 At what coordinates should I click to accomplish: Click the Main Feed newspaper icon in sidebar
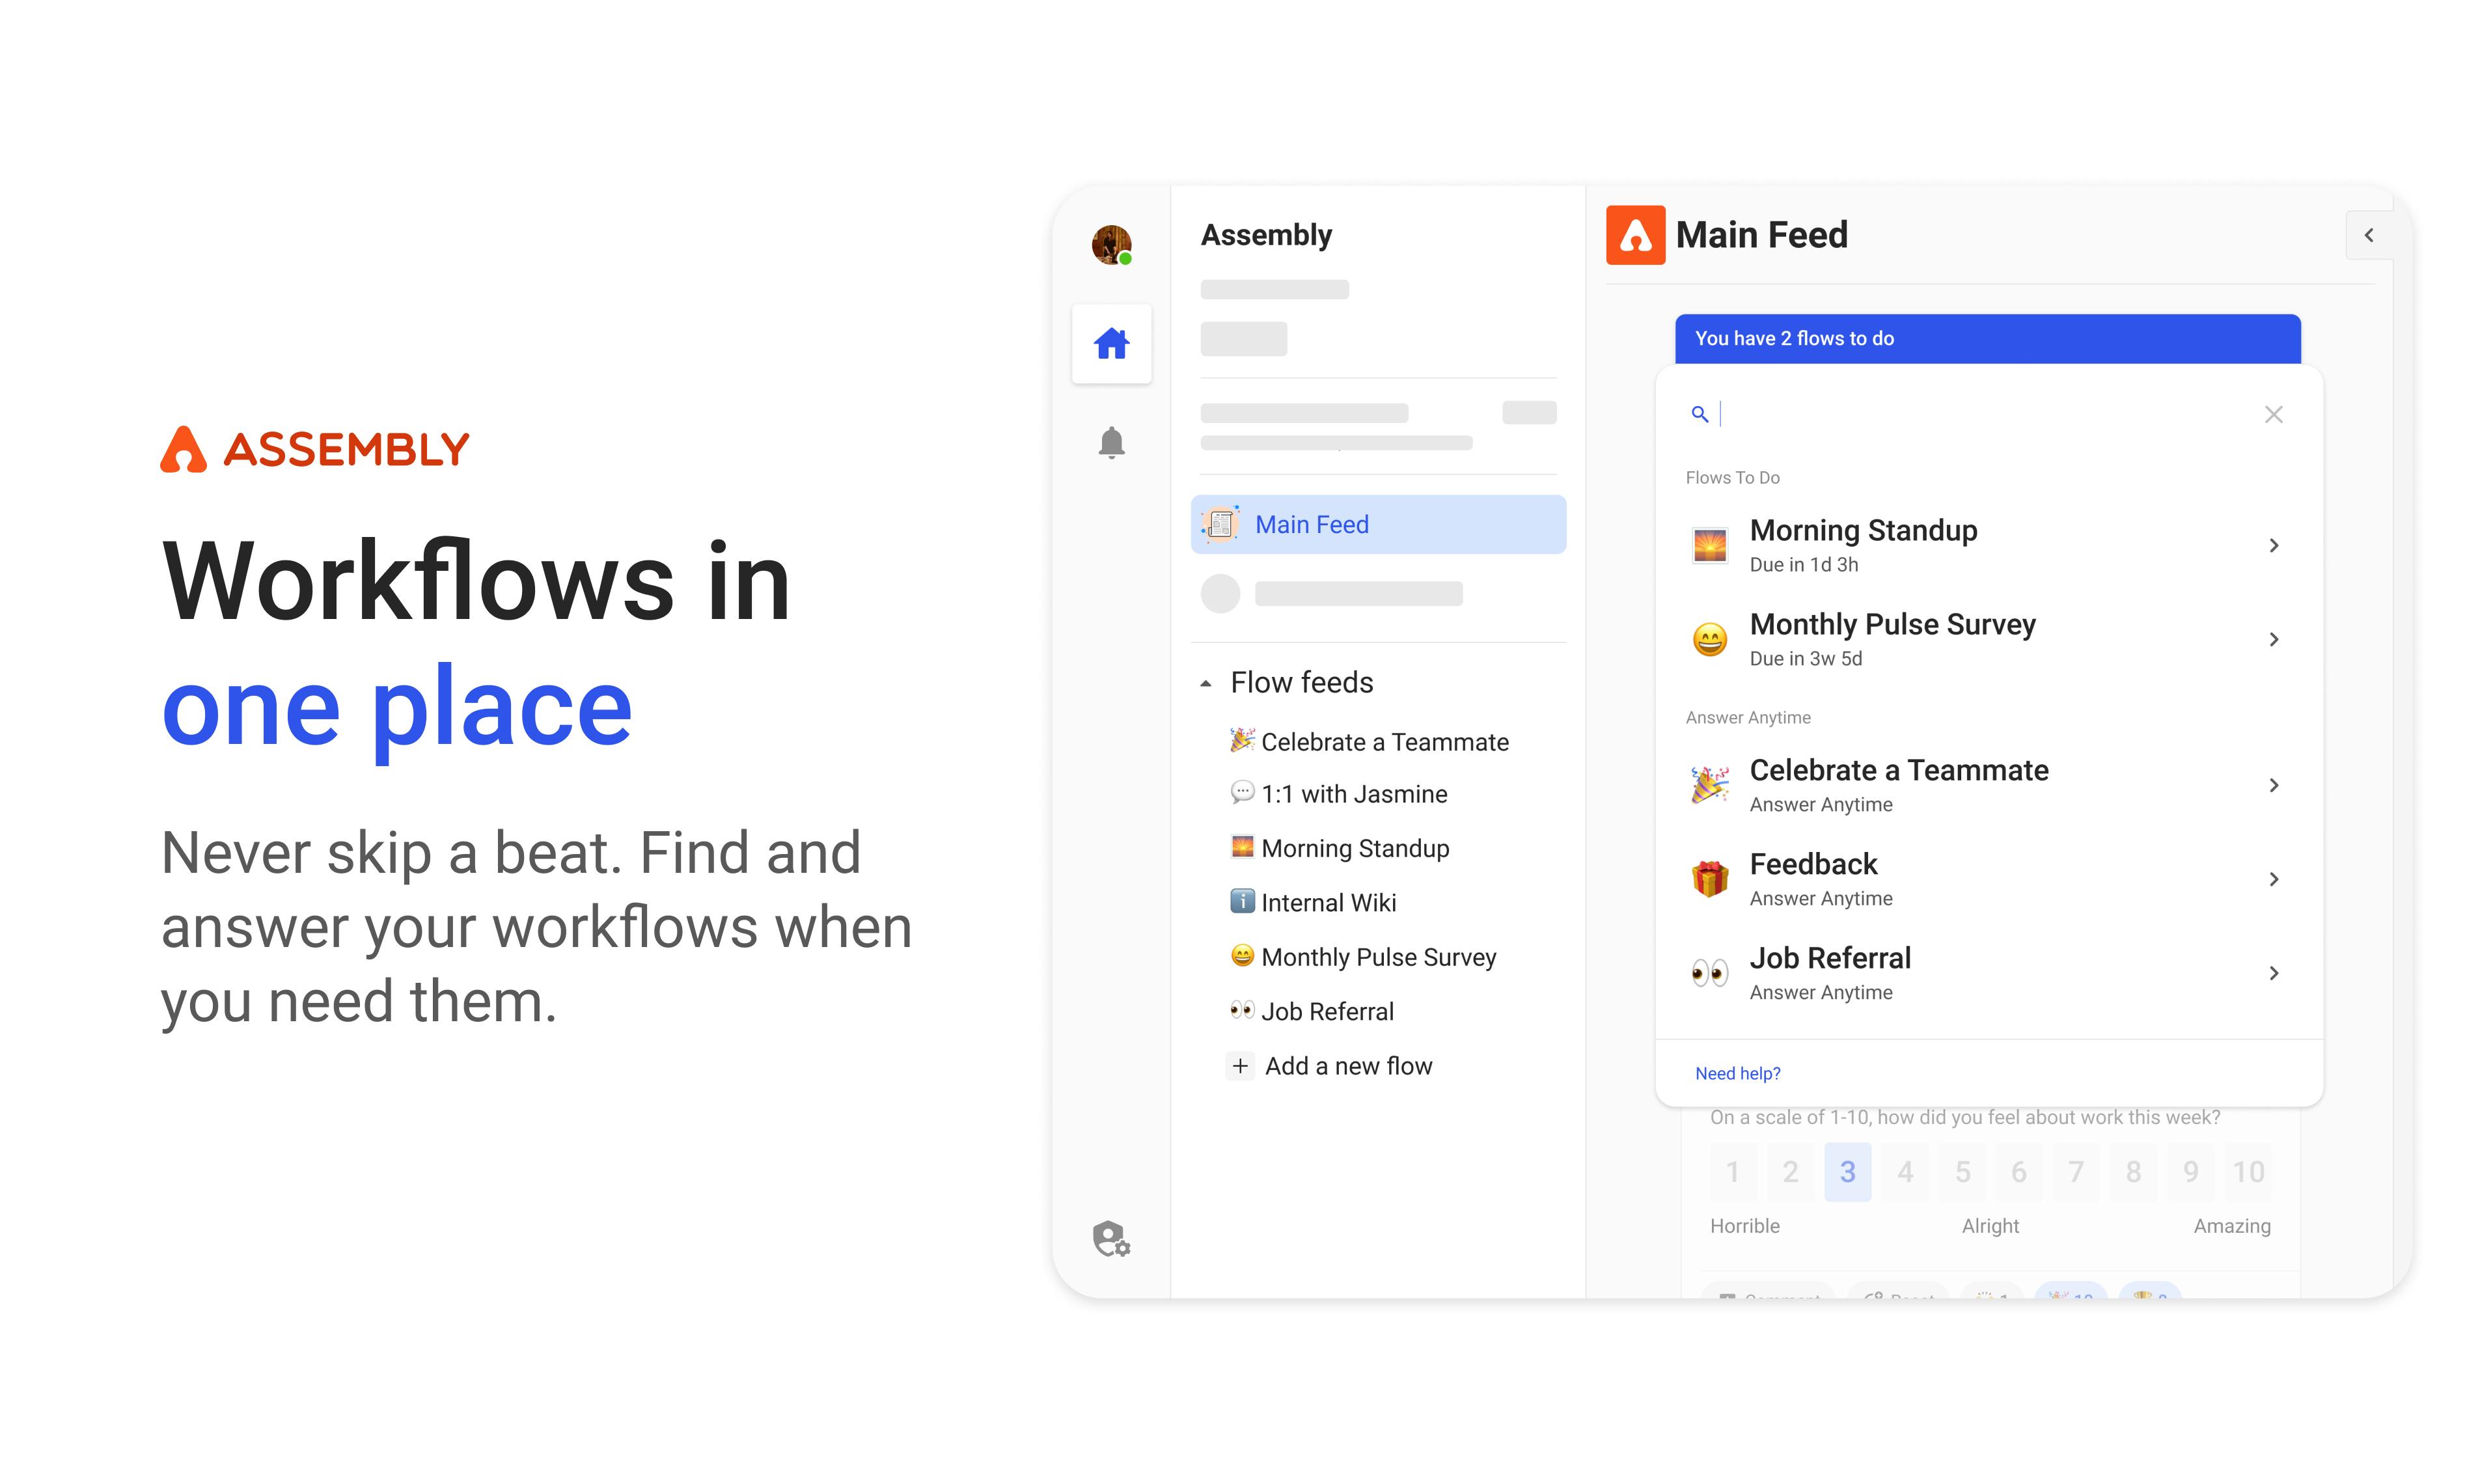point(1220,524)
